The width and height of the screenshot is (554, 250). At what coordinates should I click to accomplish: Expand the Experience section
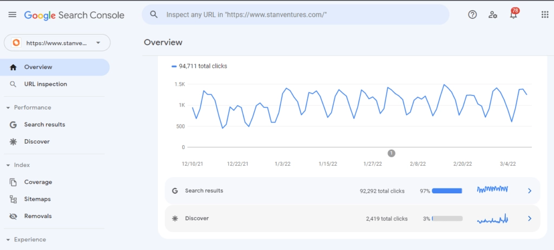pos(8,239)
